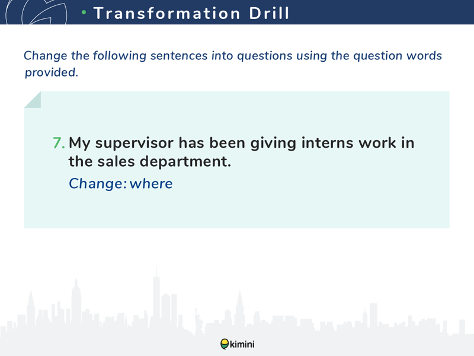Click the word 'interns' in the sentence
Viewport: 474px width, 356px height.
pyautogui.click(x=328, y=142)
